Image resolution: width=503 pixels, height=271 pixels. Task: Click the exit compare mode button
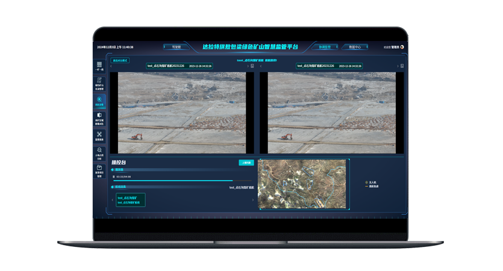(x=120, y=60)
